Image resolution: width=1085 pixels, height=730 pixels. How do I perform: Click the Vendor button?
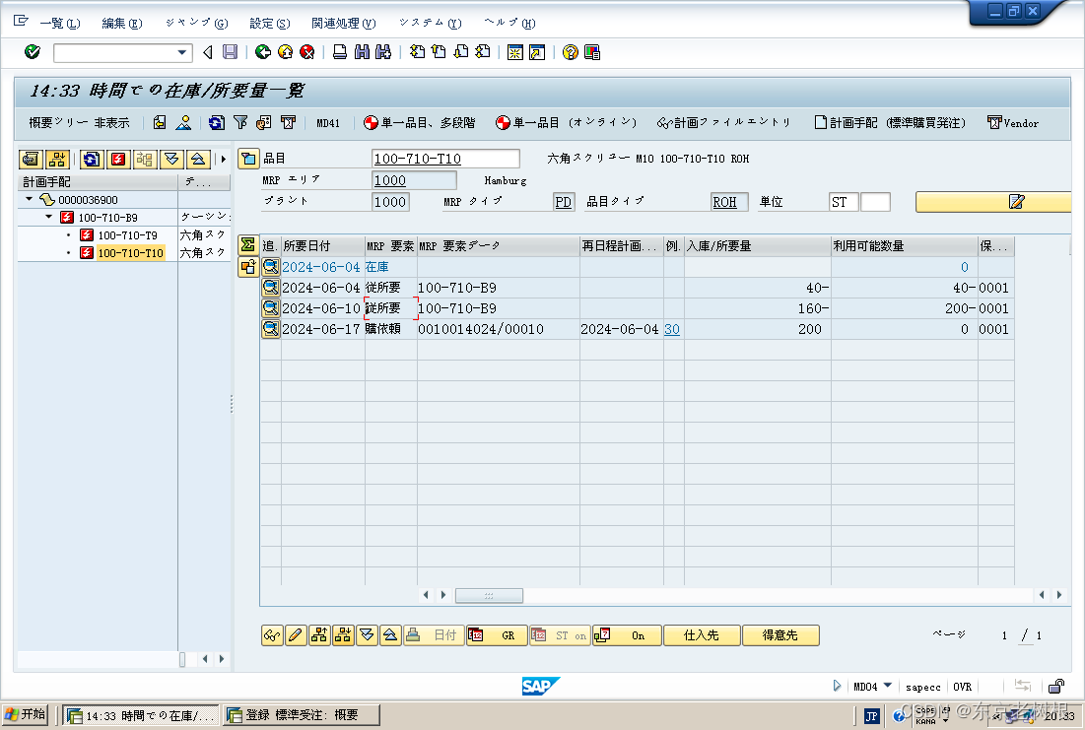click(1013, 122)
